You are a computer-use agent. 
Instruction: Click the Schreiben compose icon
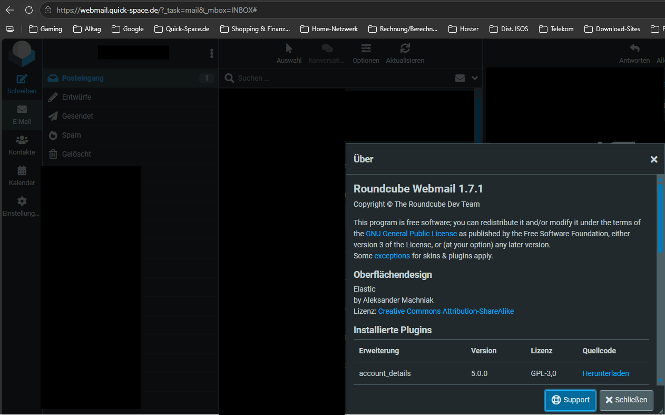tap(22, 84)
